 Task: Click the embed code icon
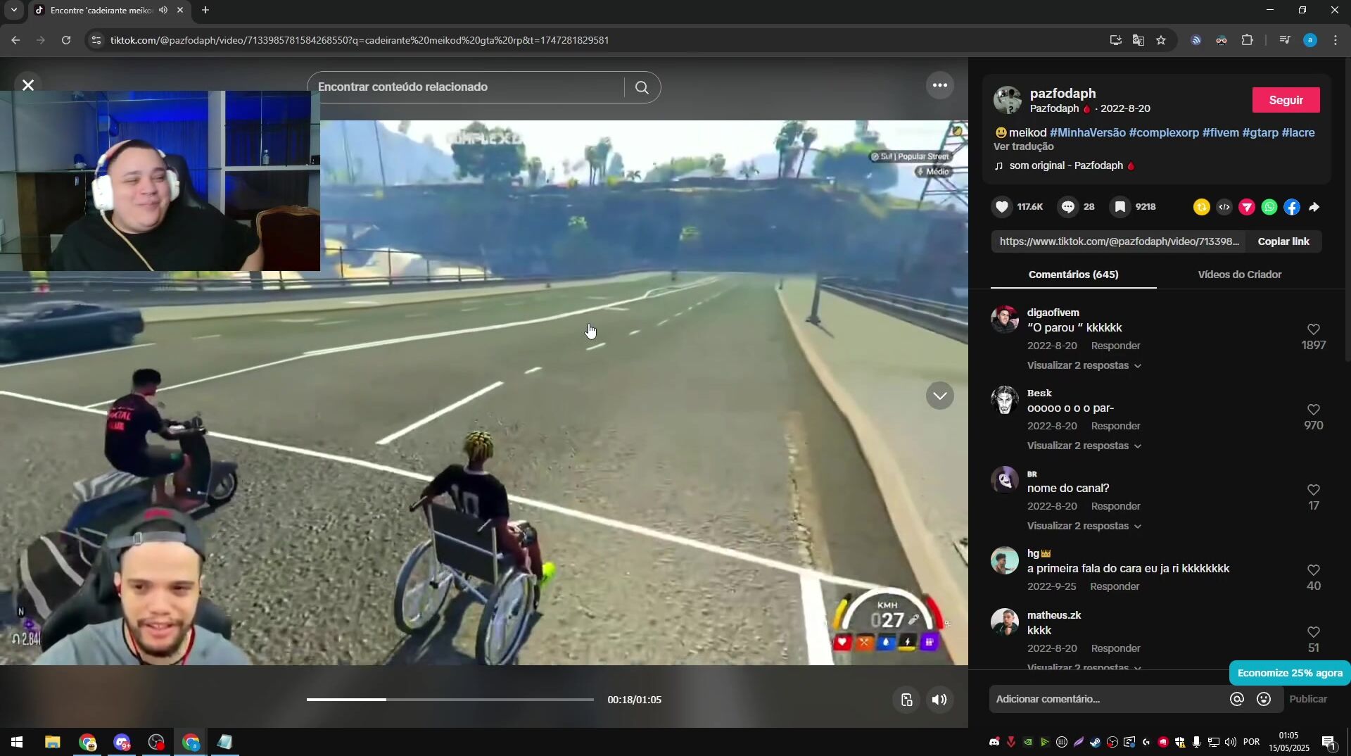(1224, 207)
